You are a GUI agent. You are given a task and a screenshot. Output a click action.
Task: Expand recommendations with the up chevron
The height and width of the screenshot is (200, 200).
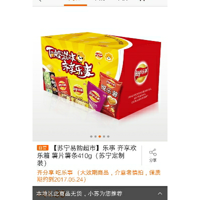coord(160,193)
